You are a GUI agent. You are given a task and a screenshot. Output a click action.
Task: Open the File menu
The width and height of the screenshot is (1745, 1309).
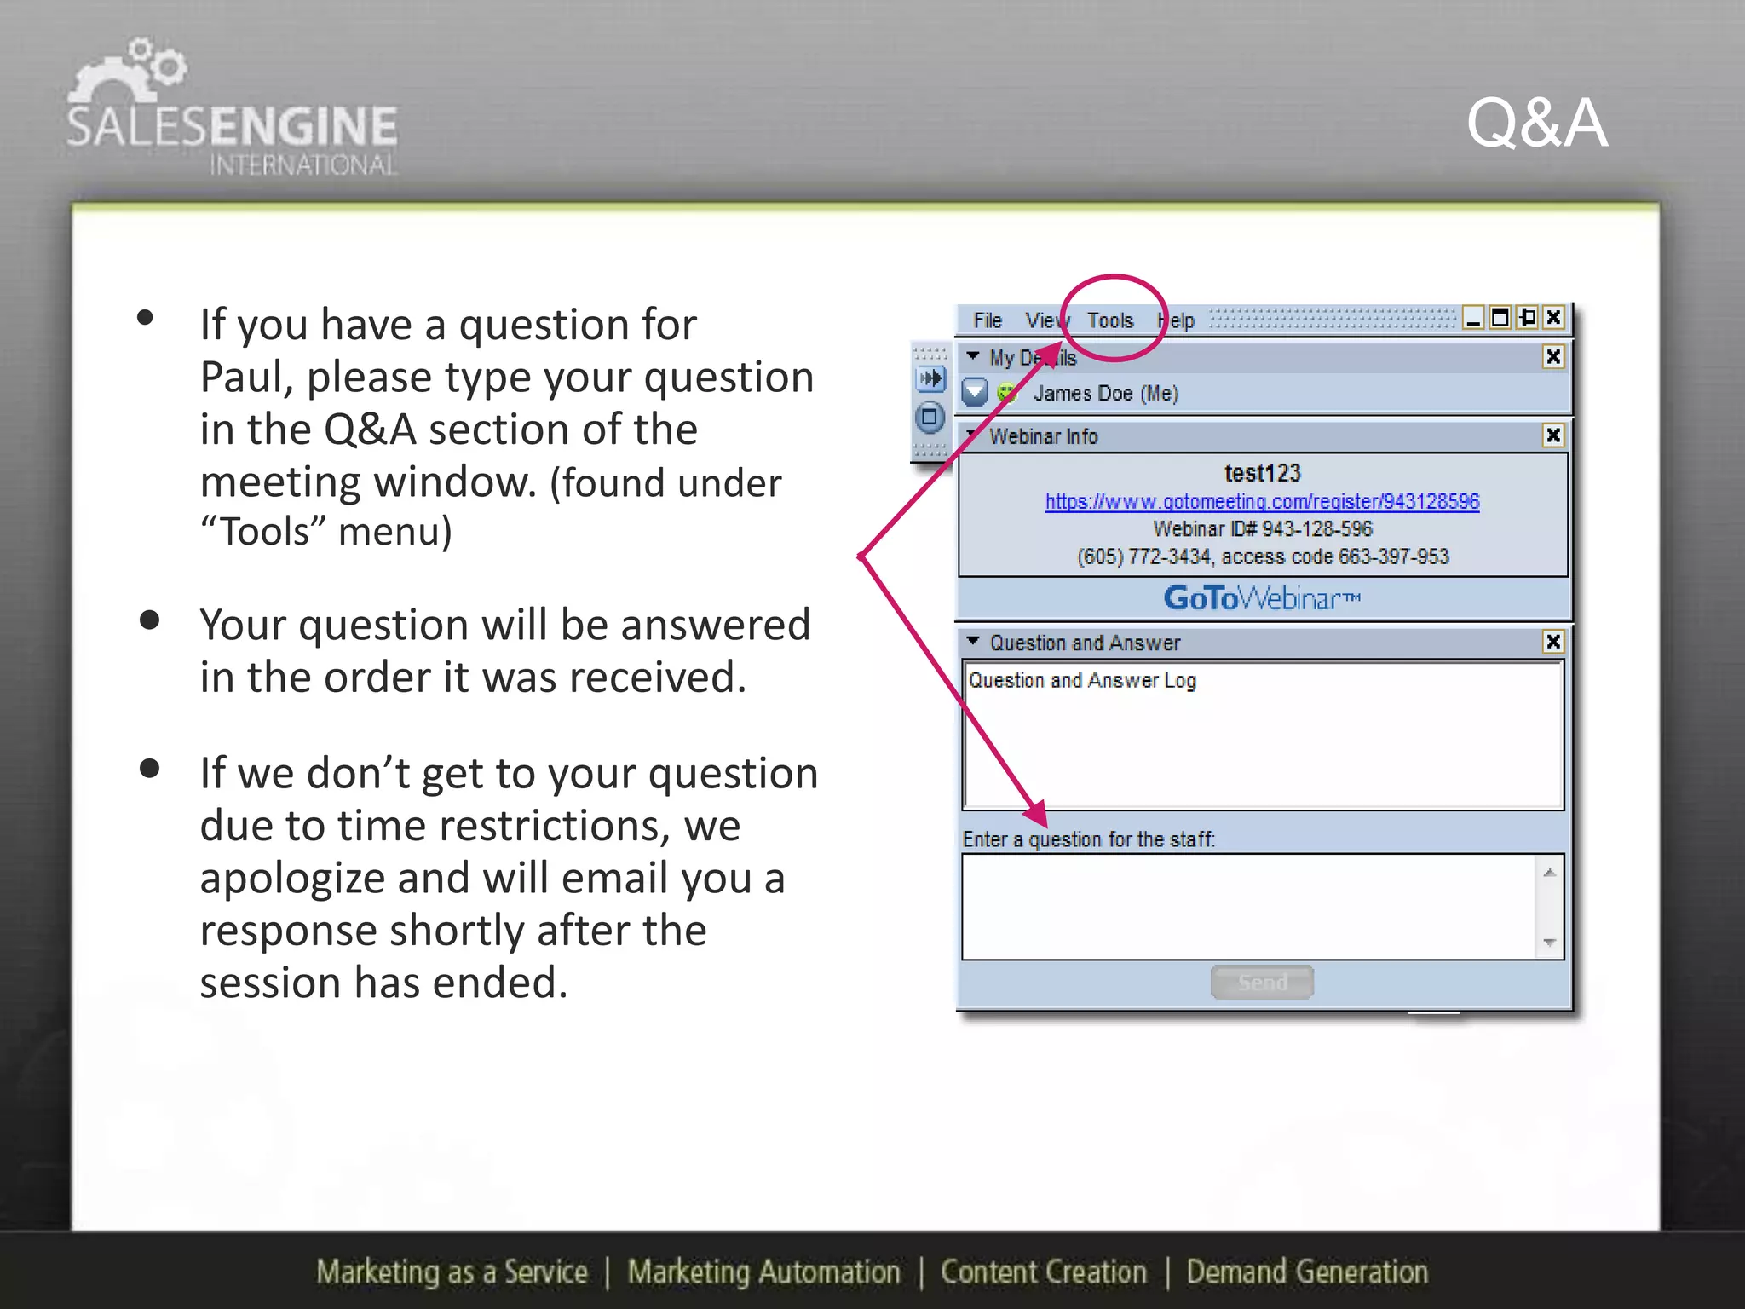[x=988, y=320]
